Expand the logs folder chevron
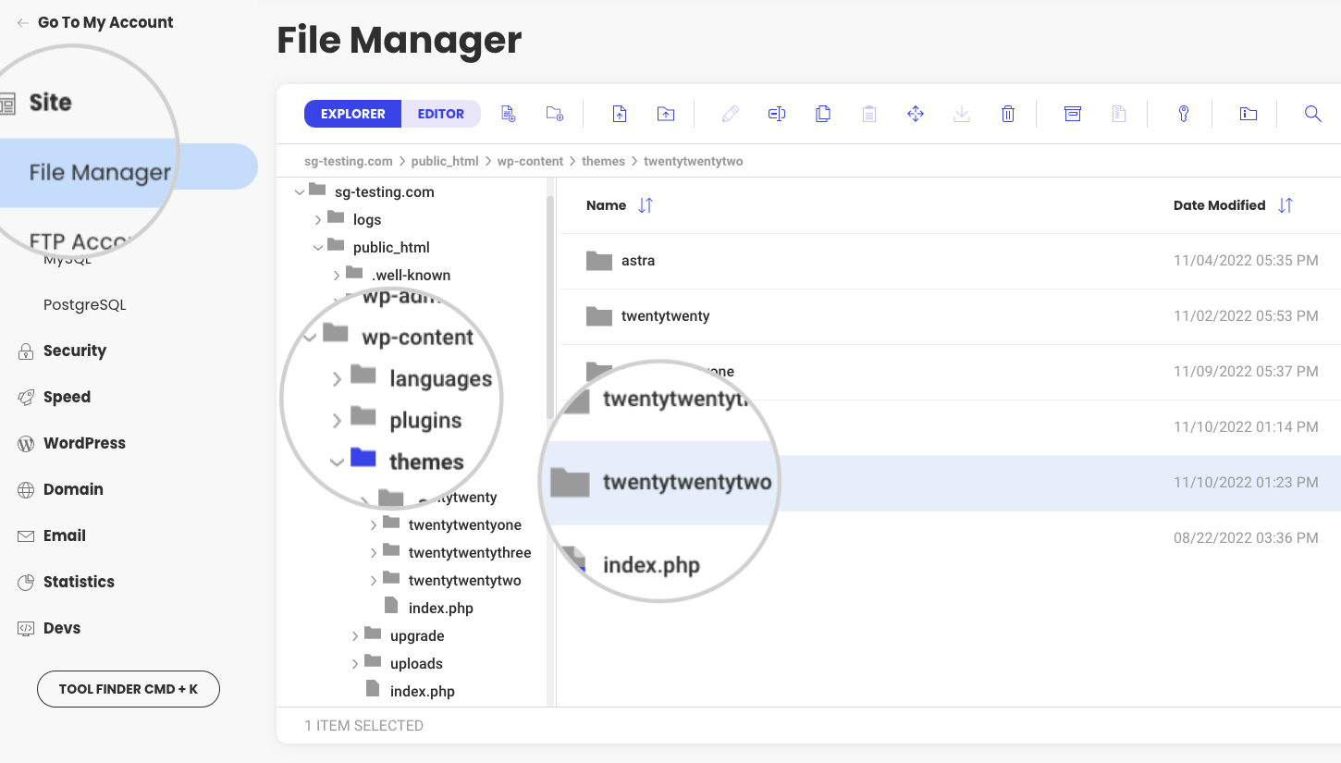The width and height of the screenshot is (1341, 763). click(x=317, y=220)
